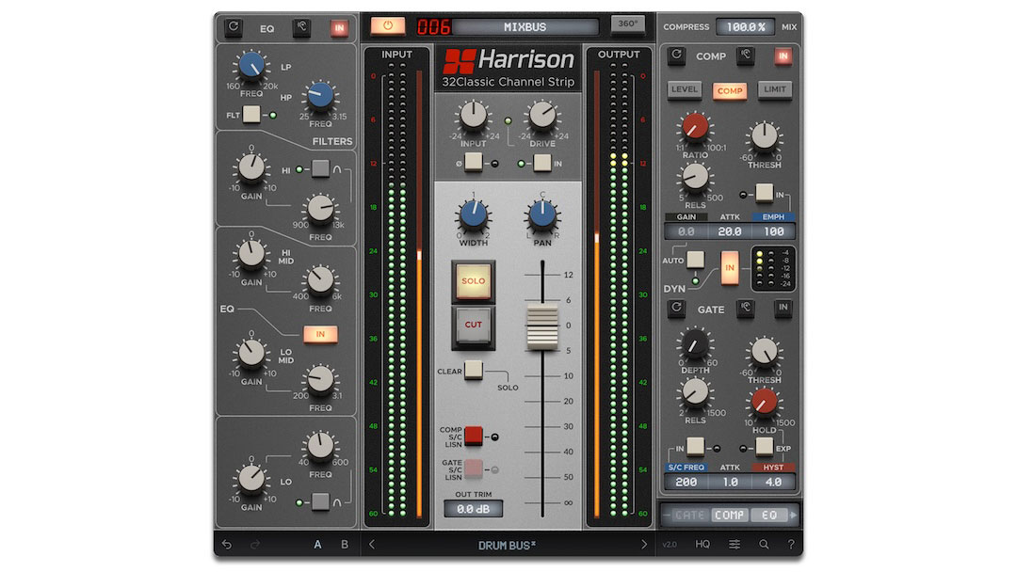Toggle the GATE section IN button

click(783, 309)
